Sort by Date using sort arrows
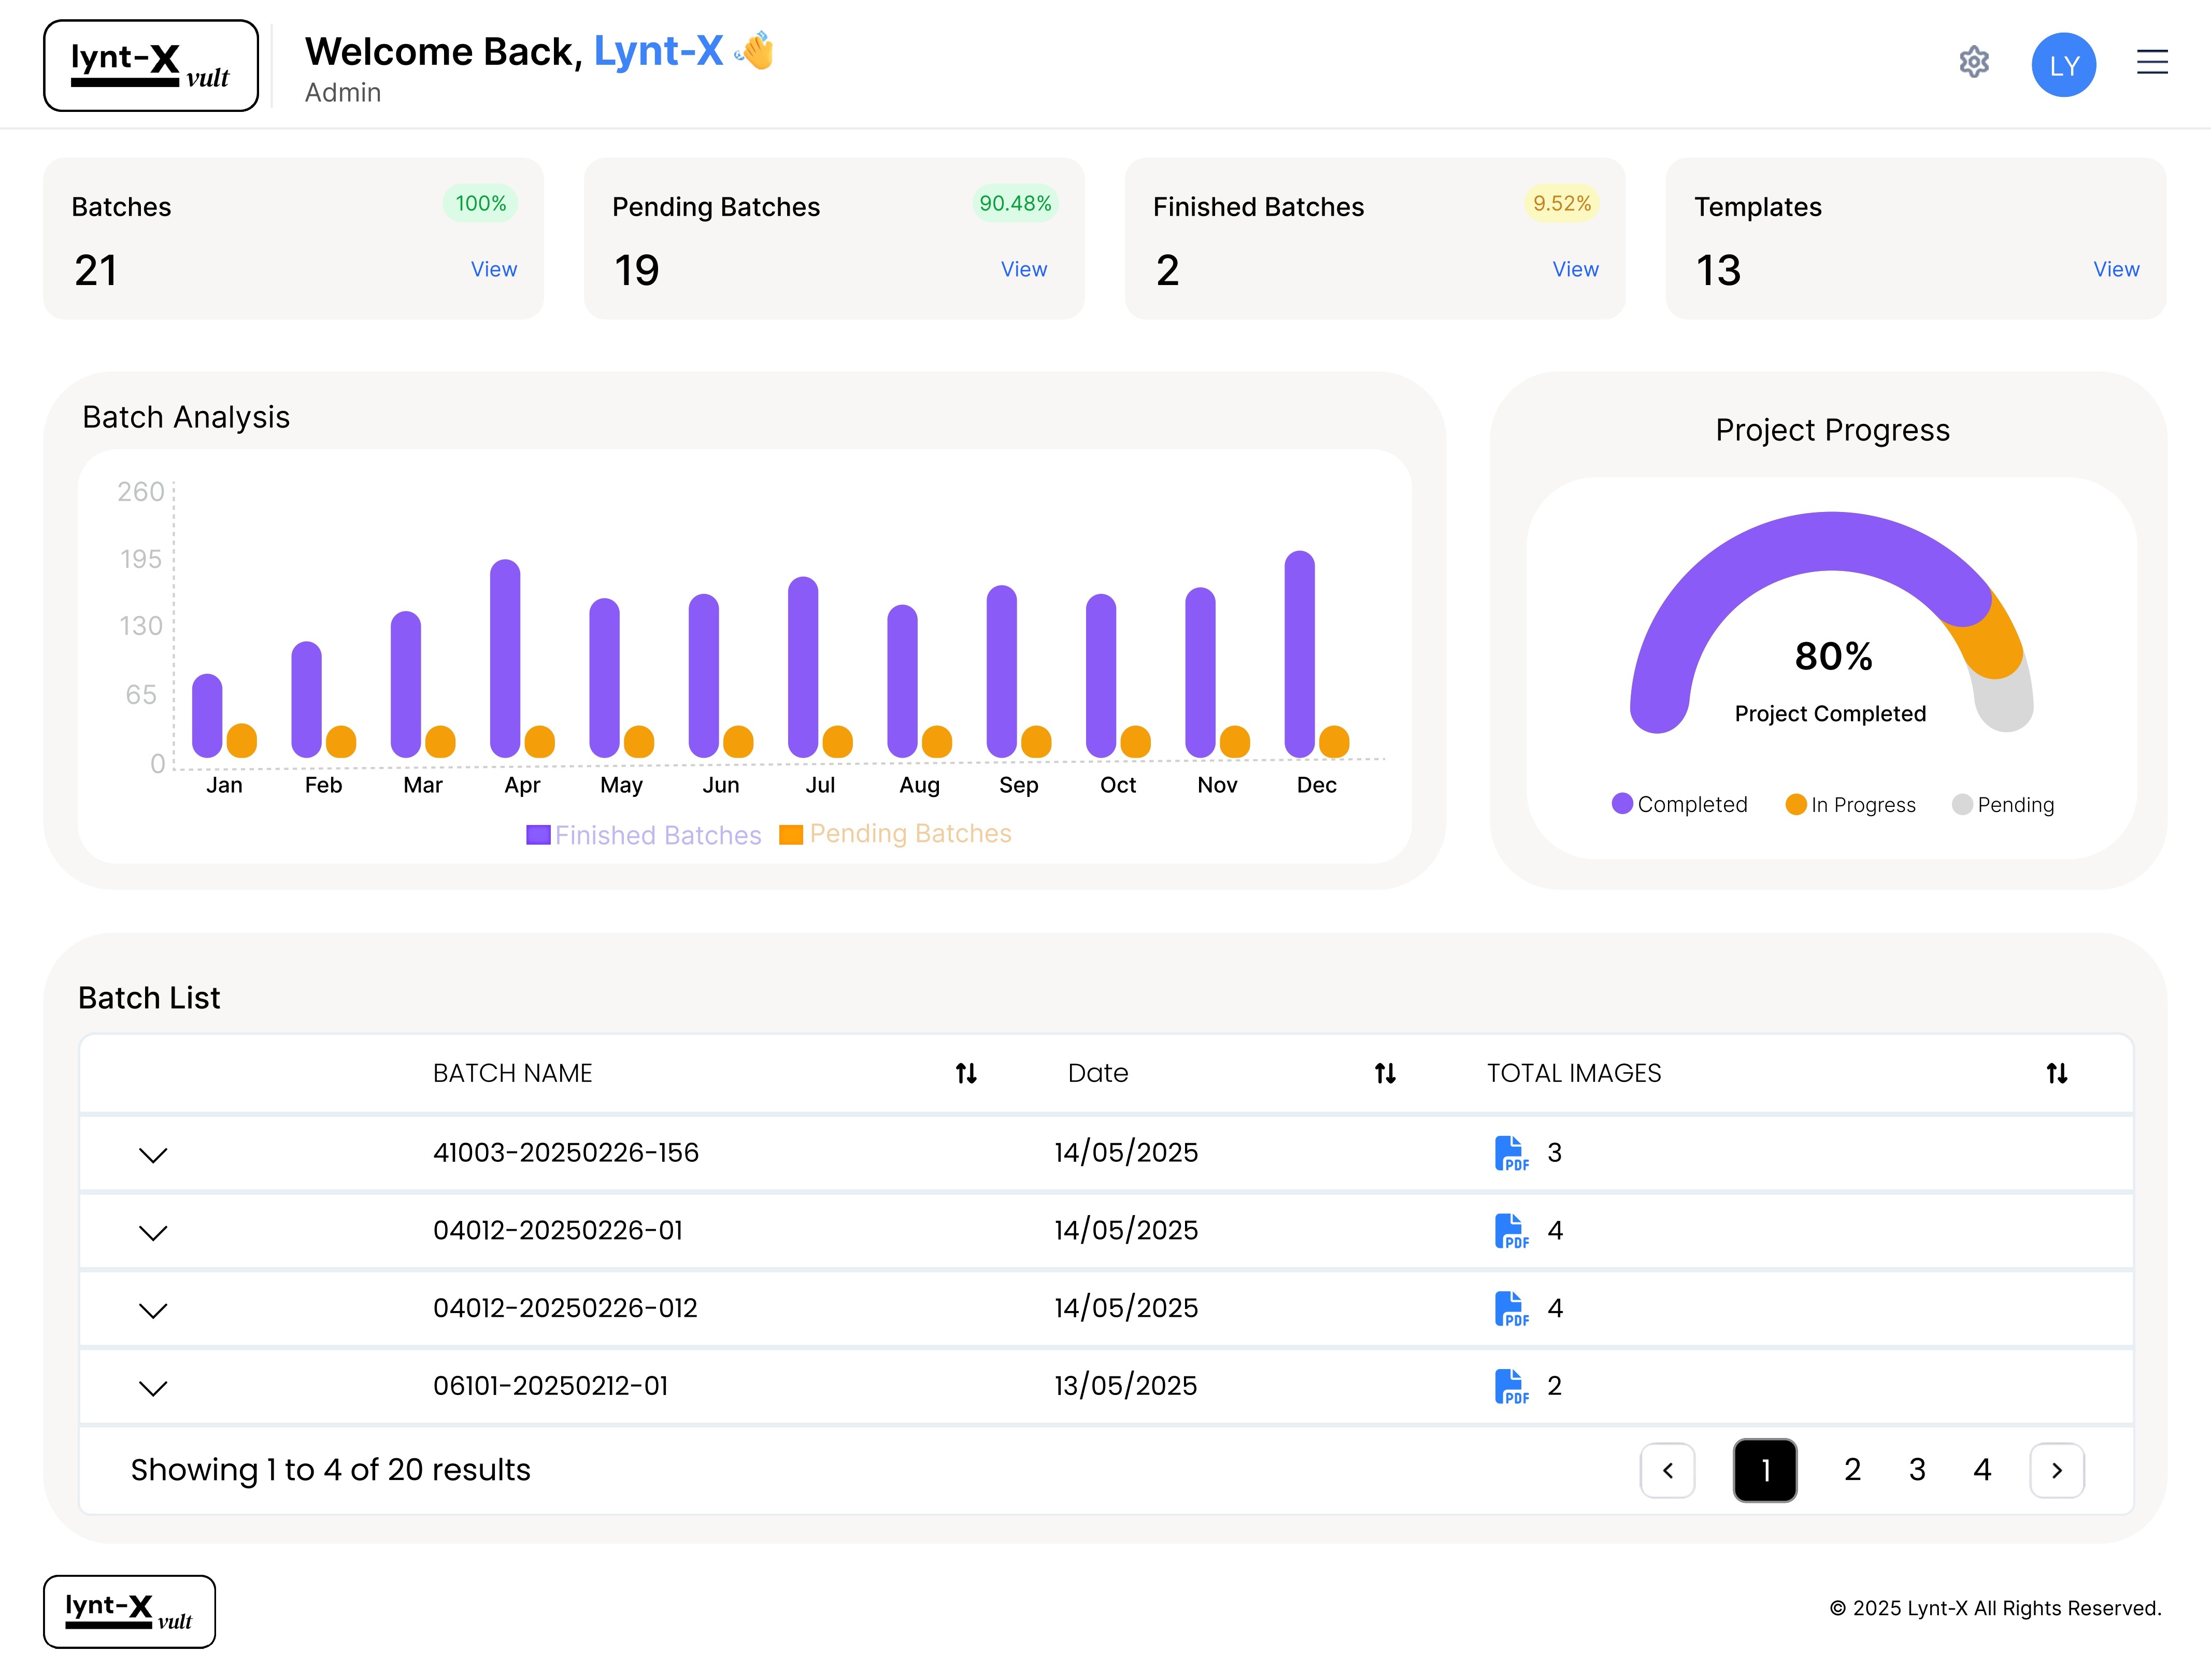The width and height of the screenshot is (2211, 1680). [1385, 1073]
